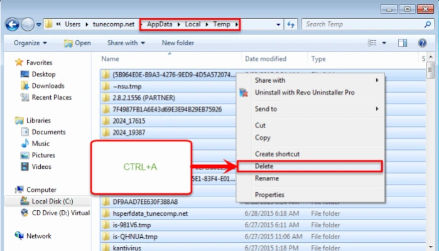Click the Temp breadcrumb segment

222,24
